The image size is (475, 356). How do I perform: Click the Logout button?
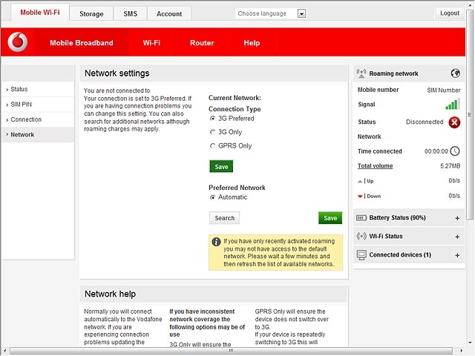pyautogui.click(x=450, y=13)
